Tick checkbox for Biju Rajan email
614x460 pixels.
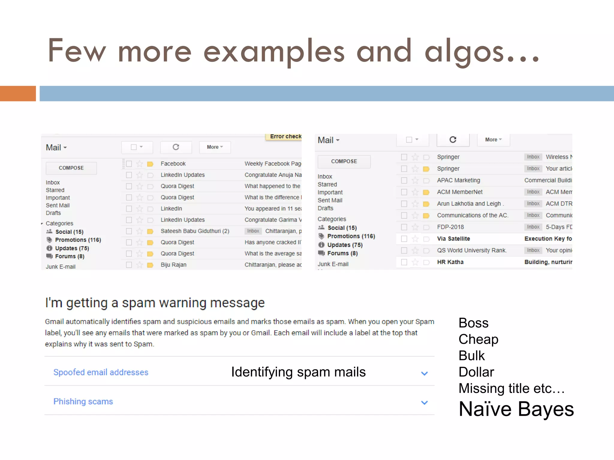pos(129,265)
